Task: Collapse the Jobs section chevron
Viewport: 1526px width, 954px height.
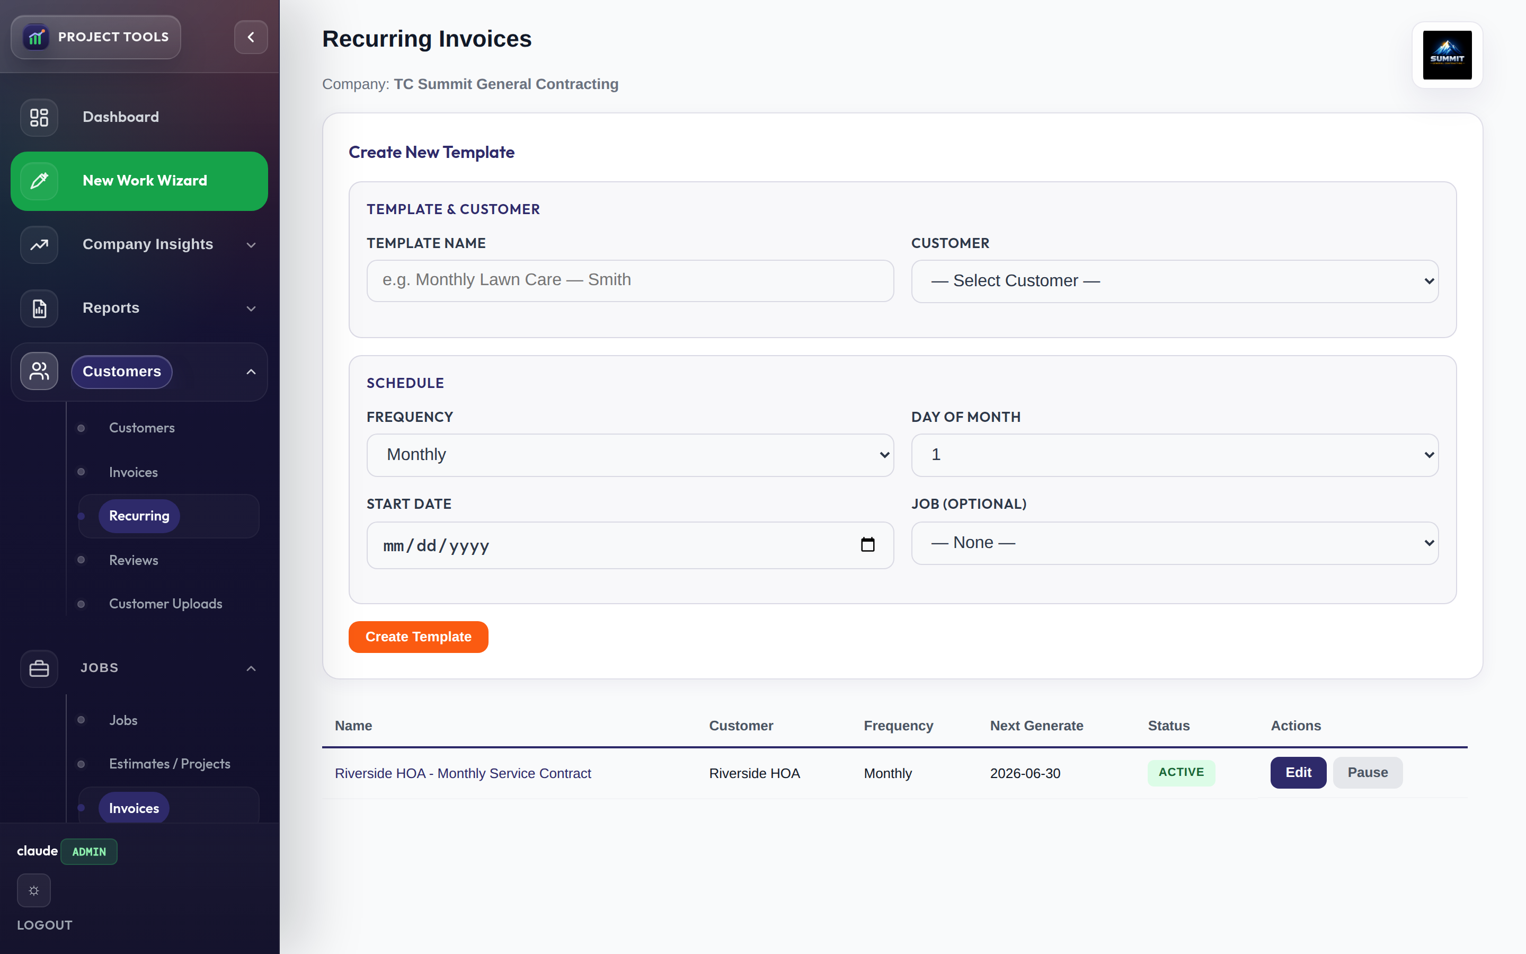Action: [x=251, y=668]
